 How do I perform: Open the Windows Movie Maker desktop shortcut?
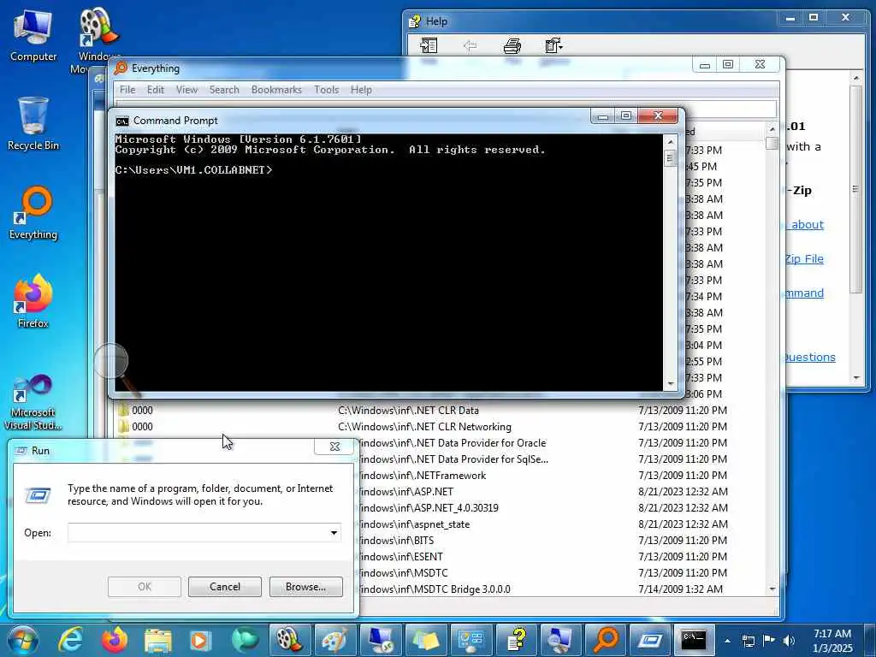(98, 40)
